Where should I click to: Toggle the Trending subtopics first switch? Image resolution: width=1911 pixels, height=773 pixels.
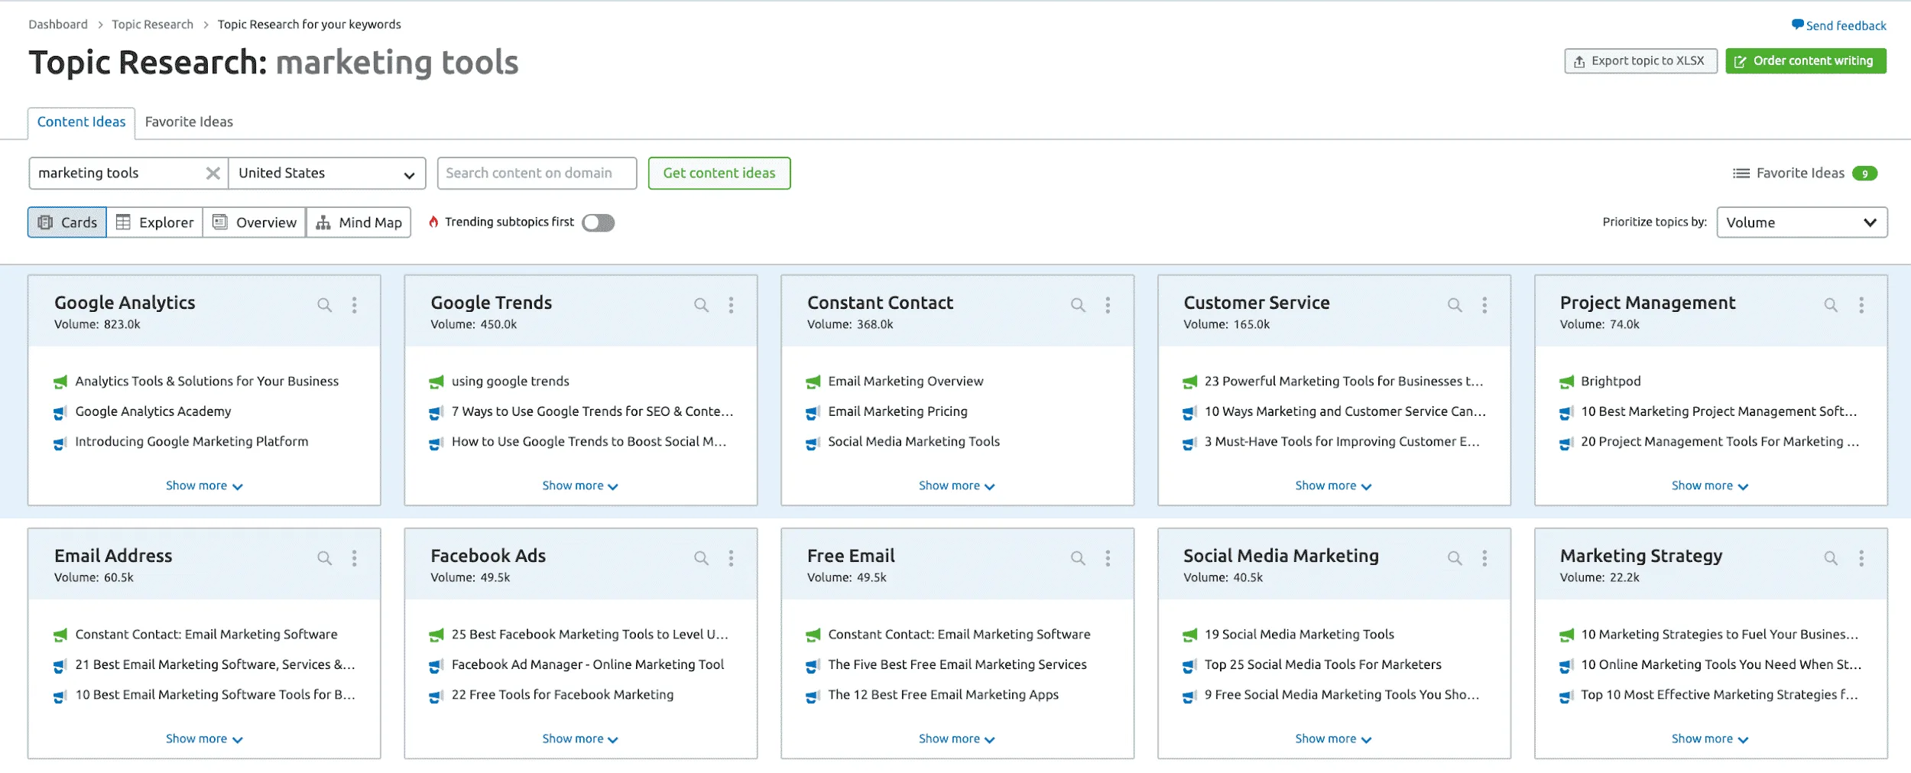(598, 222)
